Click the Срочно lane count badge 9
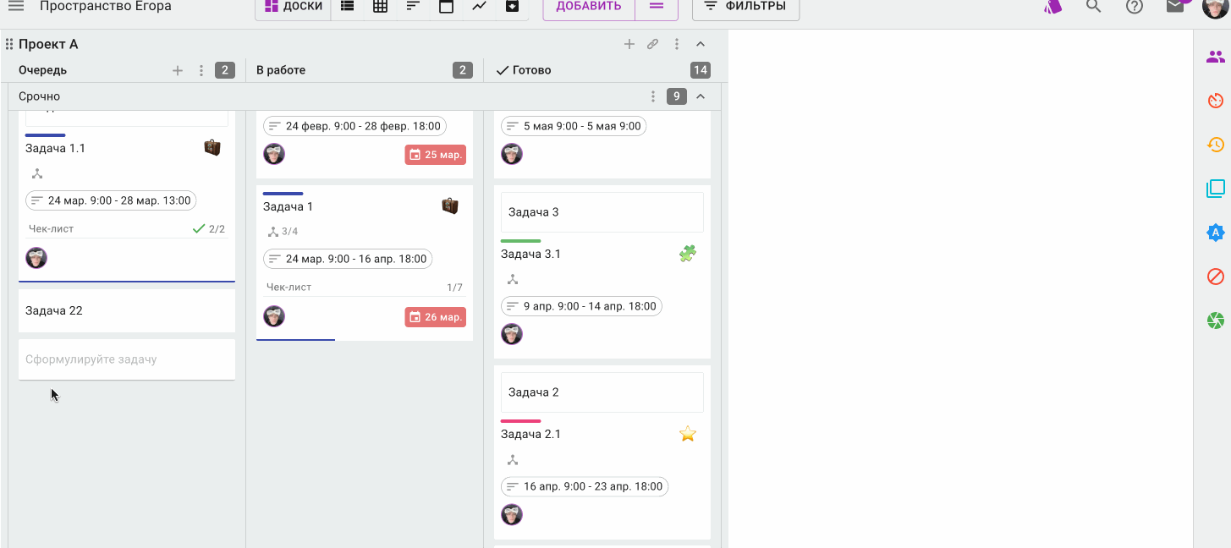The image size is (1231, 548). (x=676, y=96)
